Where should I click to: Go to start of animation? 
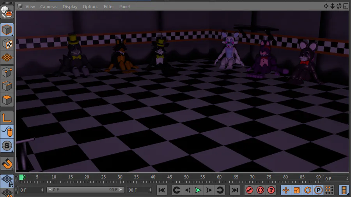(x=162, y=190)
